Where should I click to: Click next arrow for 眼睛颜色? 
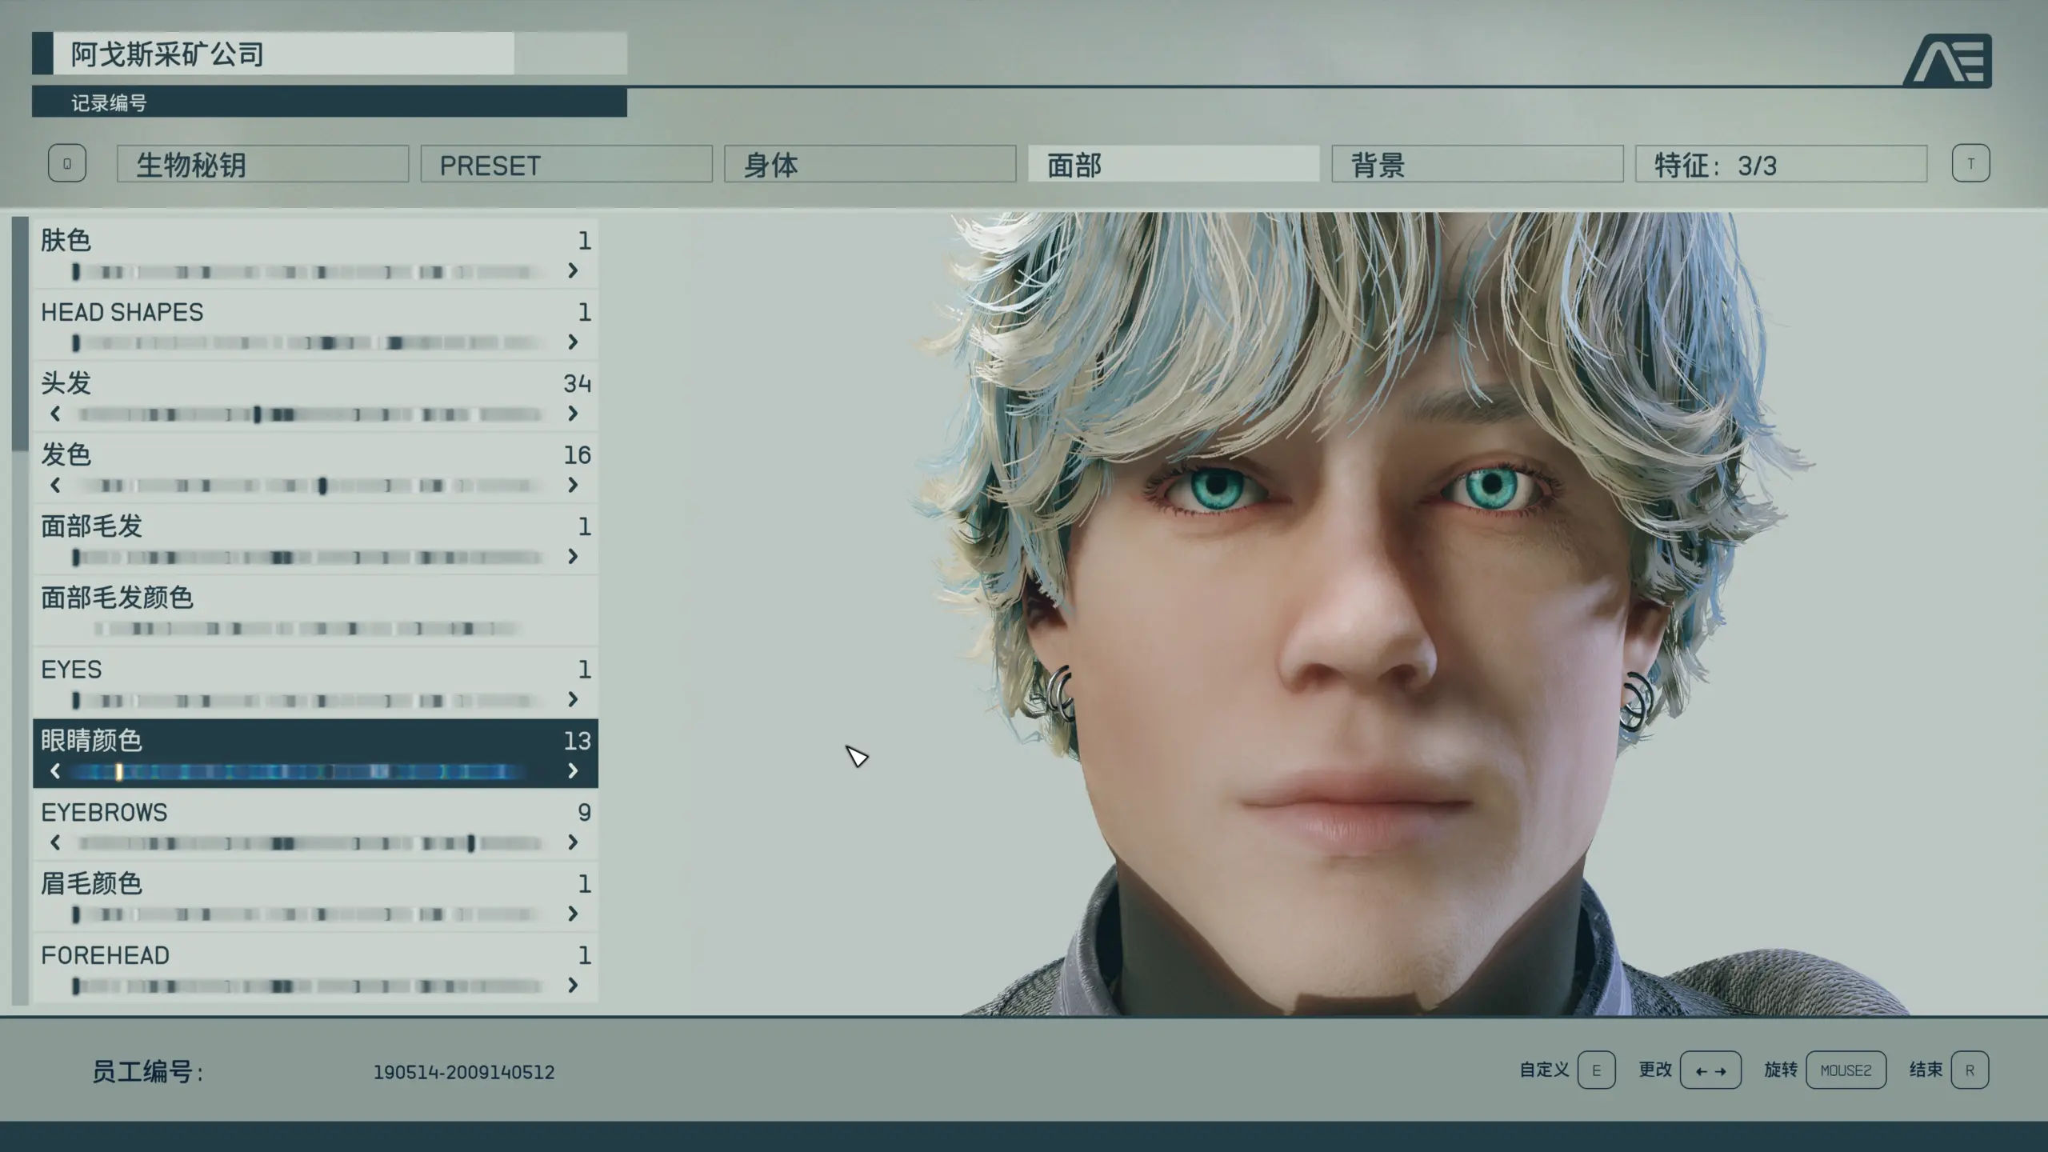click(573, 770)
